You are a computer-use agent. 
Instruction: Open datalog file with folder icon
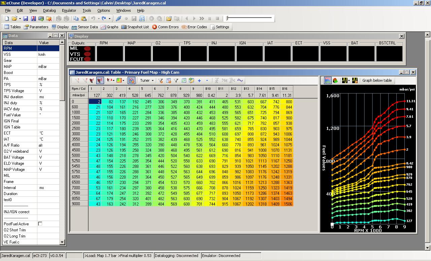(x=169, y=18)
